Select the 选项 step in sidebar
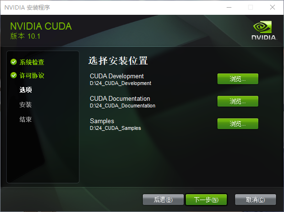Screen dimensions: 284x212 pos(25,90)
